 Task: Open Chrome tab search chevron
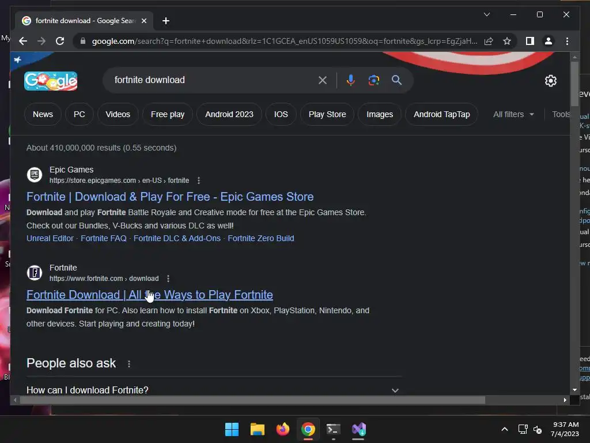click(x=486, y=14)
